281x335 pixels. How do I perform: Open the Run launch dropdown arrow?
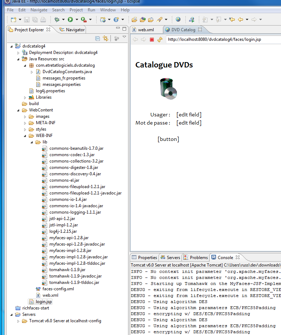77,20
